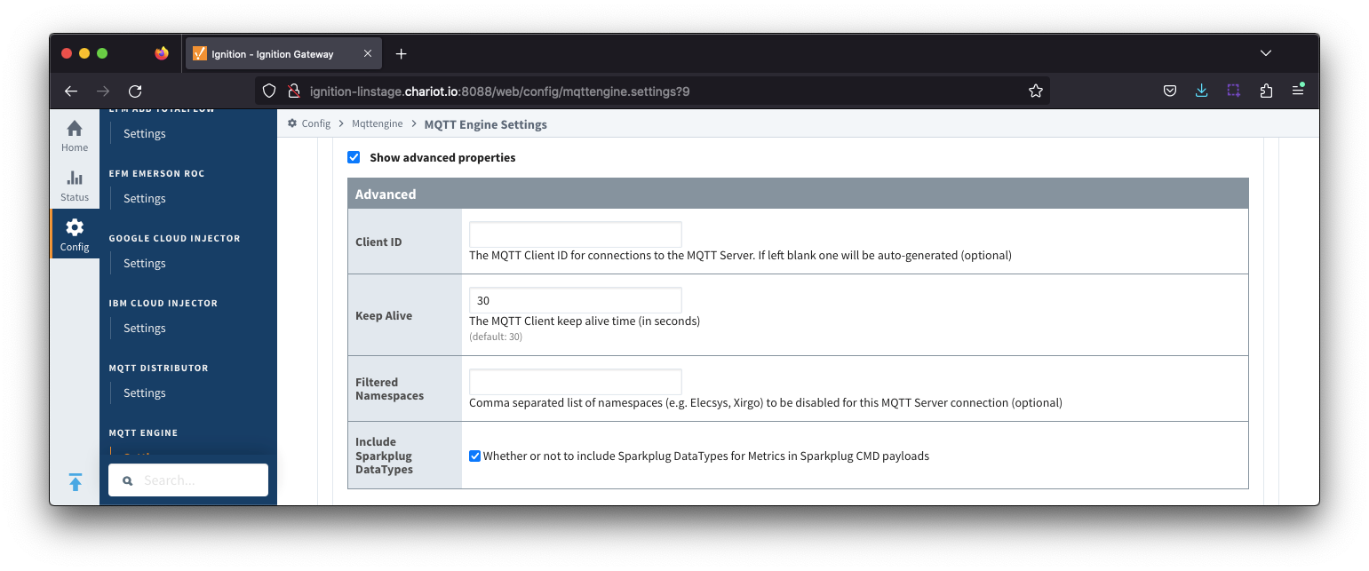The height and width of the screenshot is (571, 1369).
Task: Uncheck Show advanced properties
Action: coord(354,157)
